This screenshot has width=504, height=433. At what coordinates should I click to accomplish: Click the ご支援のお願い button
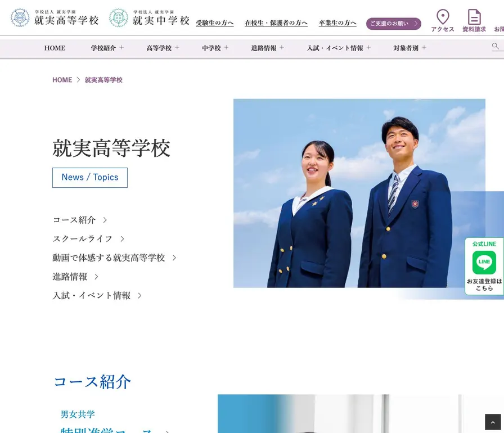tap(393, 24)
